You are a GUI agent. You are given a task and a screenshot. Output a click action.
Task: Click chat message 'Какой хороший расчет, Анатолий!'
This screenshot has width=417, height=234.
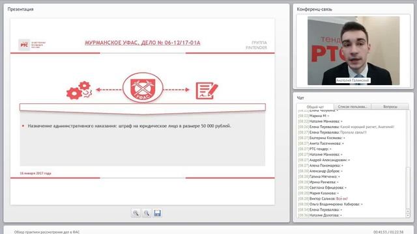coord(346,127)
